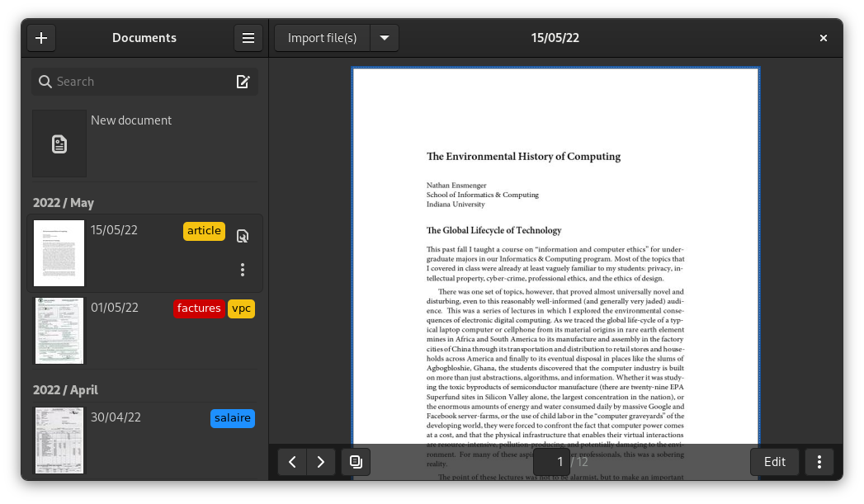This screenshot has height=504, width=864.
Task: Select the 01/05/22 document thumbnail
Action: pos(59,331)
